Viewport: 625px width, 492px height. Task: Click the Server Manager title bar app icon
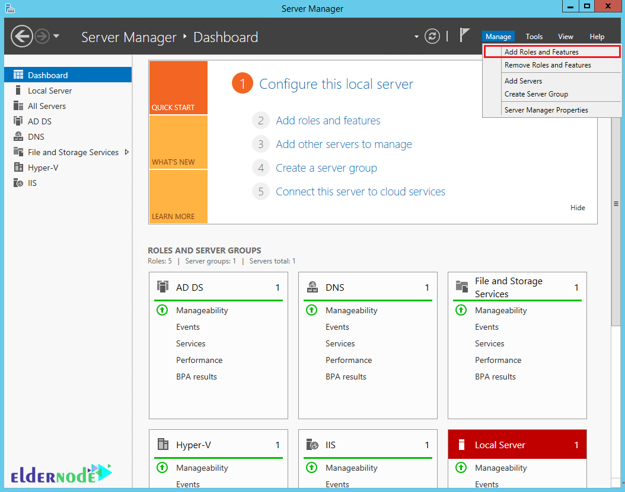click(10, 8)
